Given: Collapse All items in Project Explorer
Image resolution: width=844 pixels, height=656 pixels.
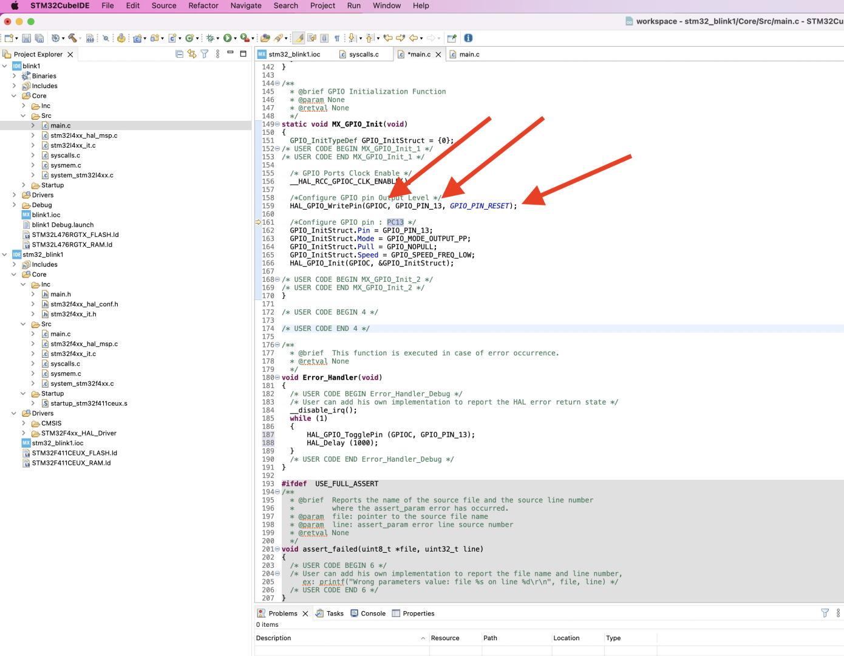Looking at the screenshot, I should [x=180, y=53].
